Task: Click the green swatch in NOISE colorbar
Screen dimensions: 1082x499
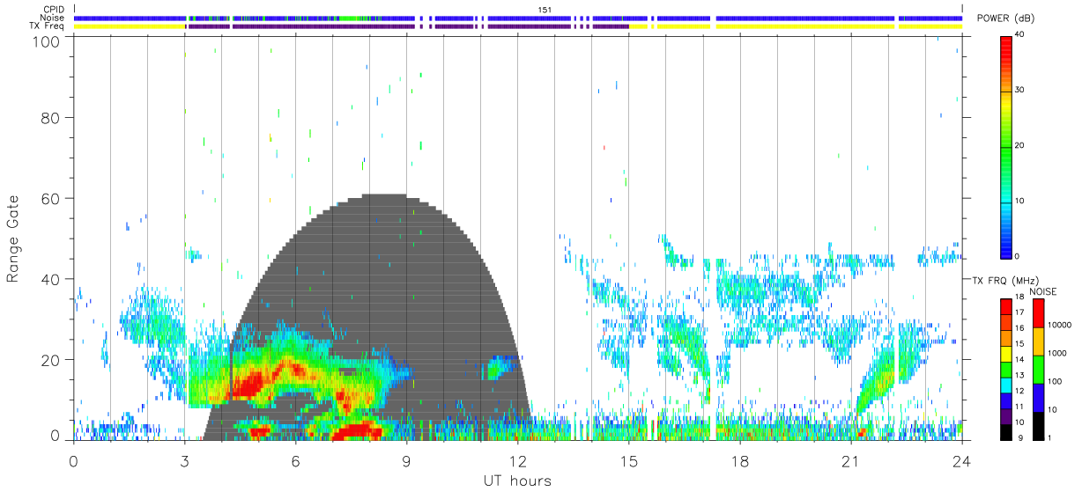Action: tap(1038, 370)
